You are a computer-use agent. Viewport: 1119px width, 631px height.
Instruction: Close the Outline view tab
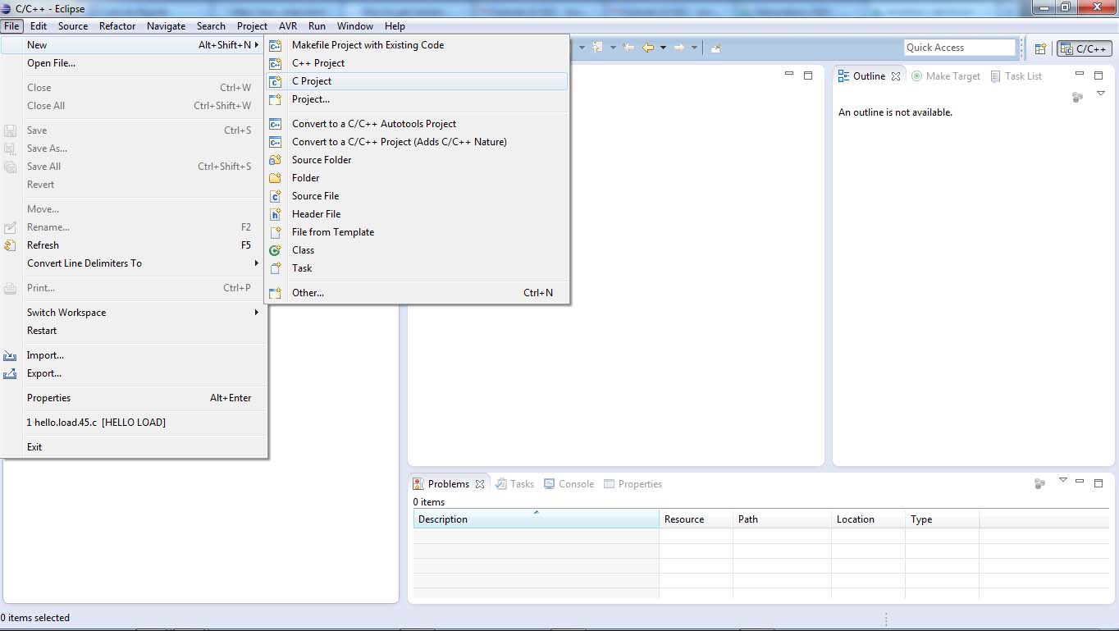(896, 76)
